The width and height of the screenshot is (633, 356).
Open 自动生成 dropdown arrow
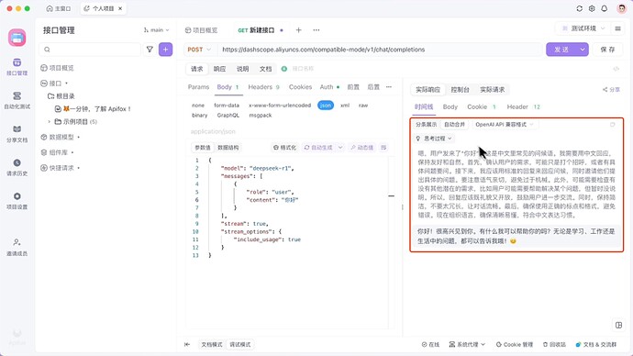pyautogui.click(x=340, y=148)
